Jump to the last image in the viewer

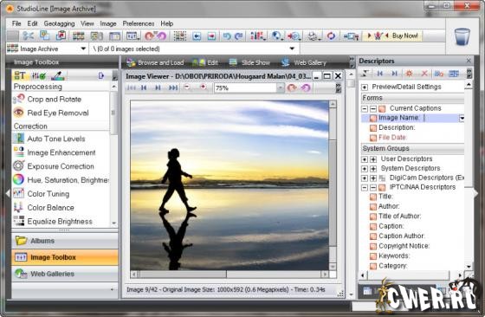[x=173, y=87]
